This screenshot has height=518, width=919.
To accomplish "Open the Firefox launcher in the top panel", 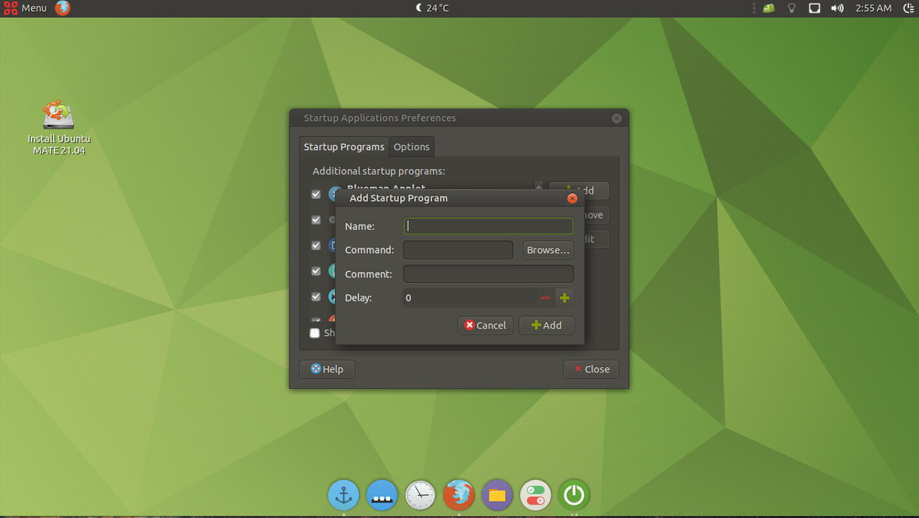I will point(63,8).
